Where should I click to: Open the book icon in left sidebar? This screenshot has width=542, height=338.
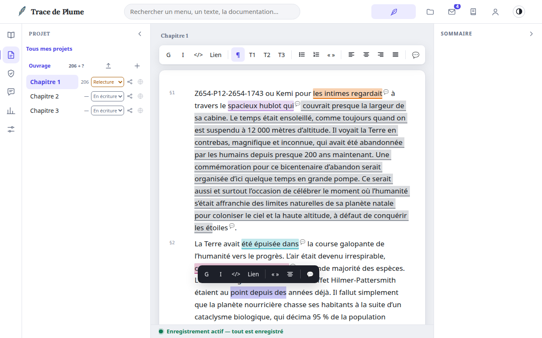point(11,35)
